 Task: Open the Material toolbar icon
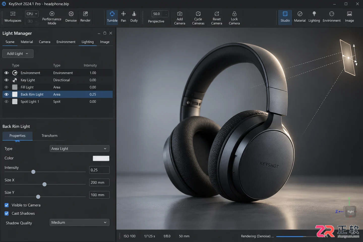[300, 14]
